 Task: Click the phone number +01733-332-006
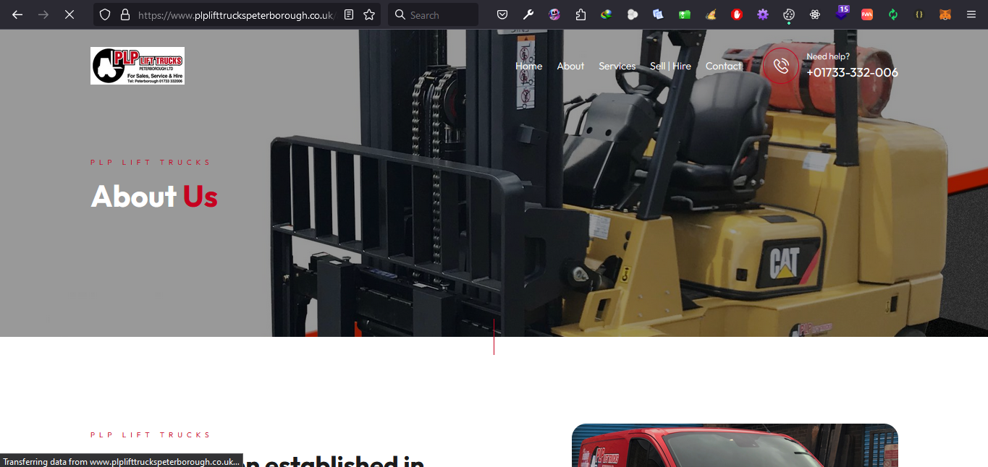tap(852, 72)
